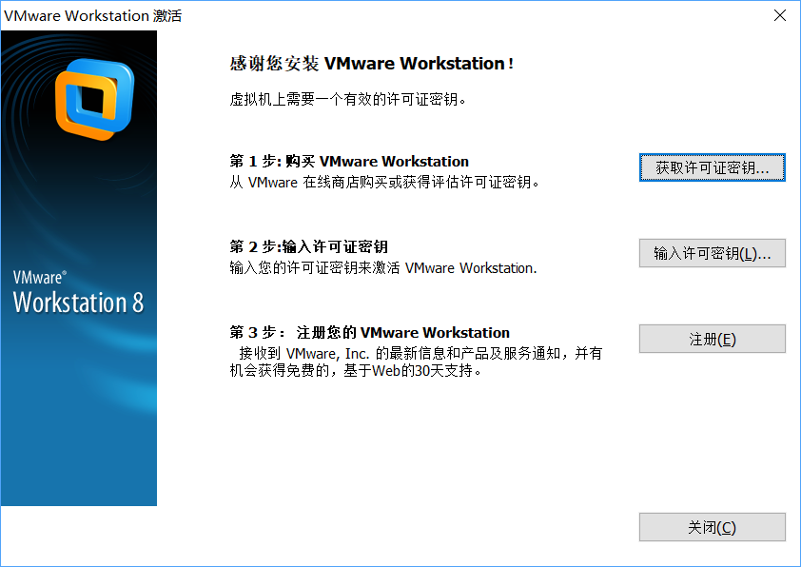
Task: Click the line starting 接收到 VMware, Inc. 的最新信息
Action: click(420, 354)
